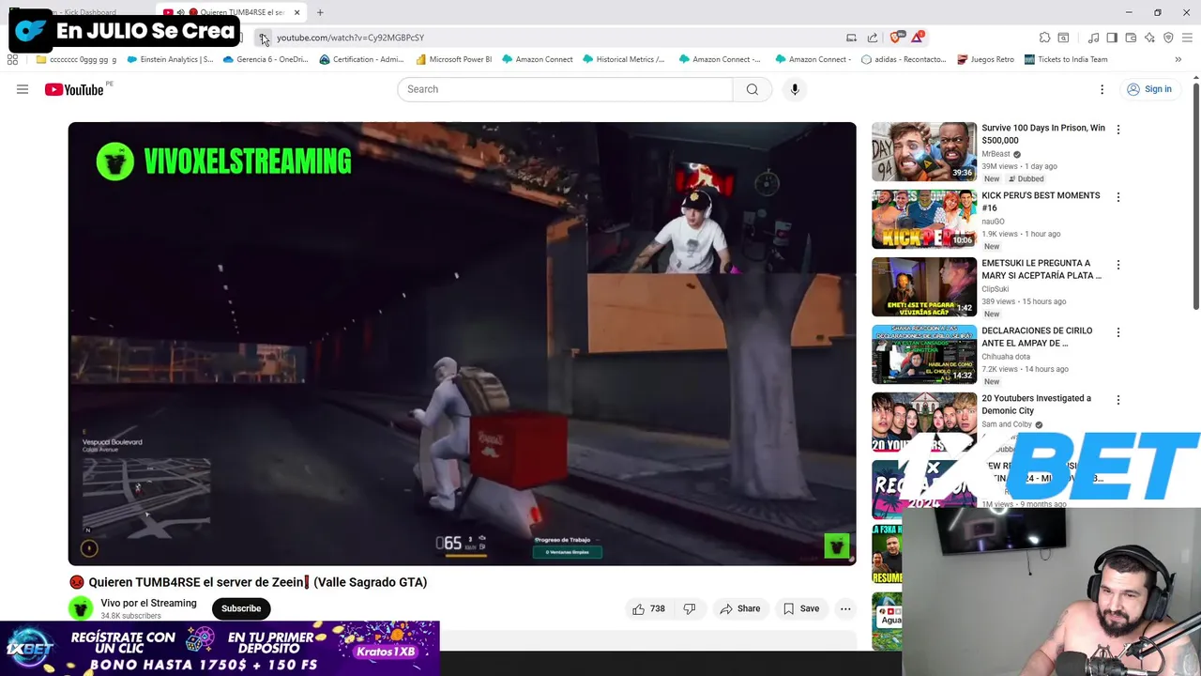Viewport: 1201px width, 676px height.
Task: Open the media control music note icon
Action: click(1093, 38)
